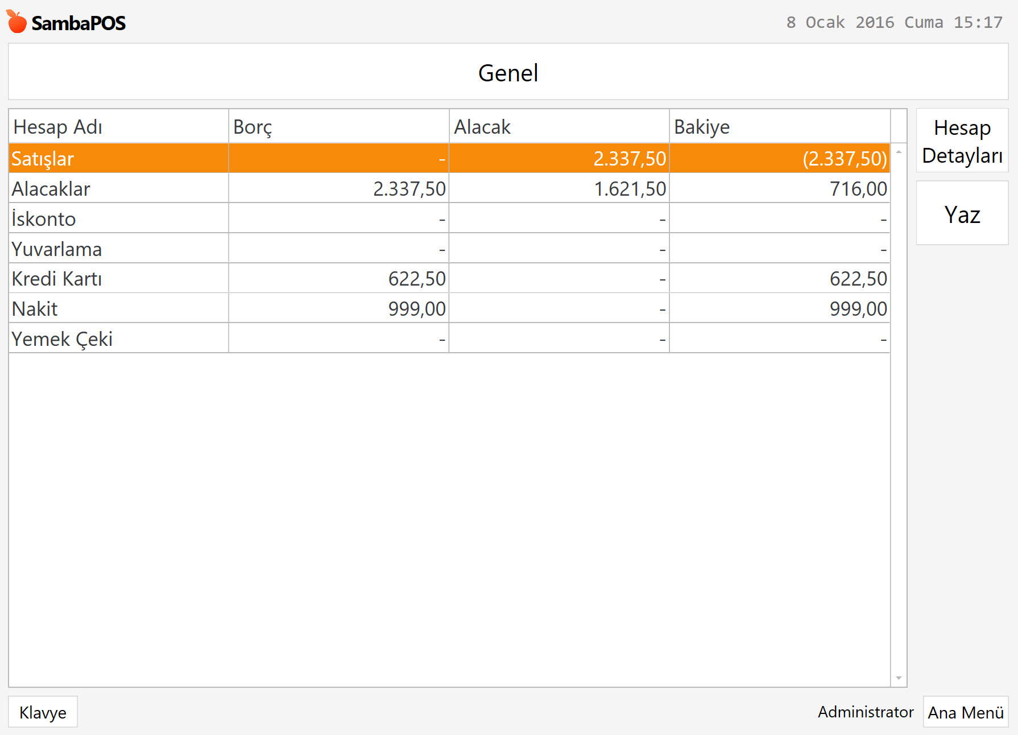
Task: Click the Borç column header
Action: pyautogui.click(x=338, y=126)
